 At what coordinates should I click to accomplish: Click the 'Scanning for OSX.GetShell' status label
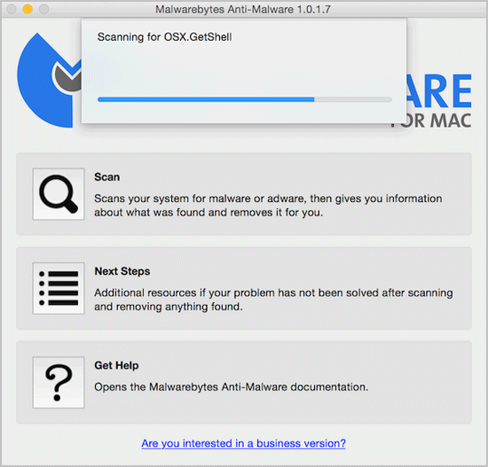164,37
